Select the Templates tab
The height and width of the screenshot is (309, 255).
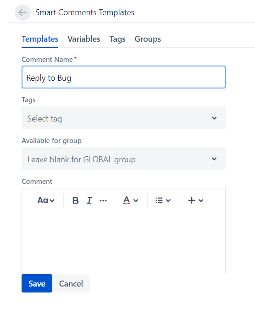tap(40, 39)
